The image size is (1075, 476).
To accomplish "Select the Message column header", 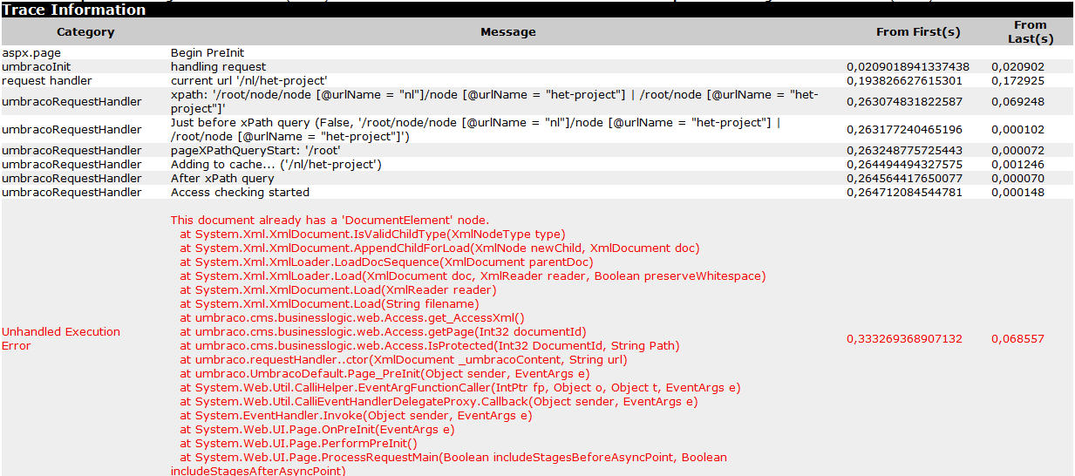I will [x=507, y=32].
